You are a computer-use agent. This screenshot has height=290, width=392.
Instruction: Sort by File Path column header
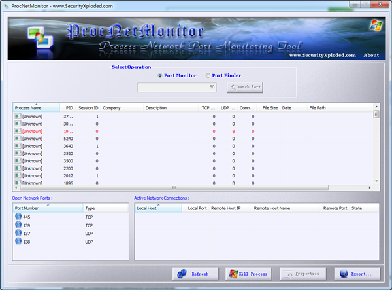tap(340, 107)
